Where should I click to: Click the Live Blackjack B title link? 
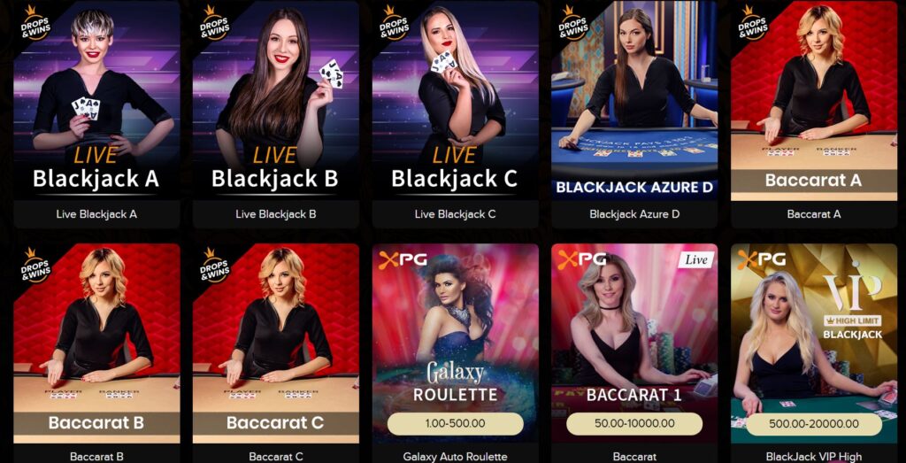click(x=276, y=214)
